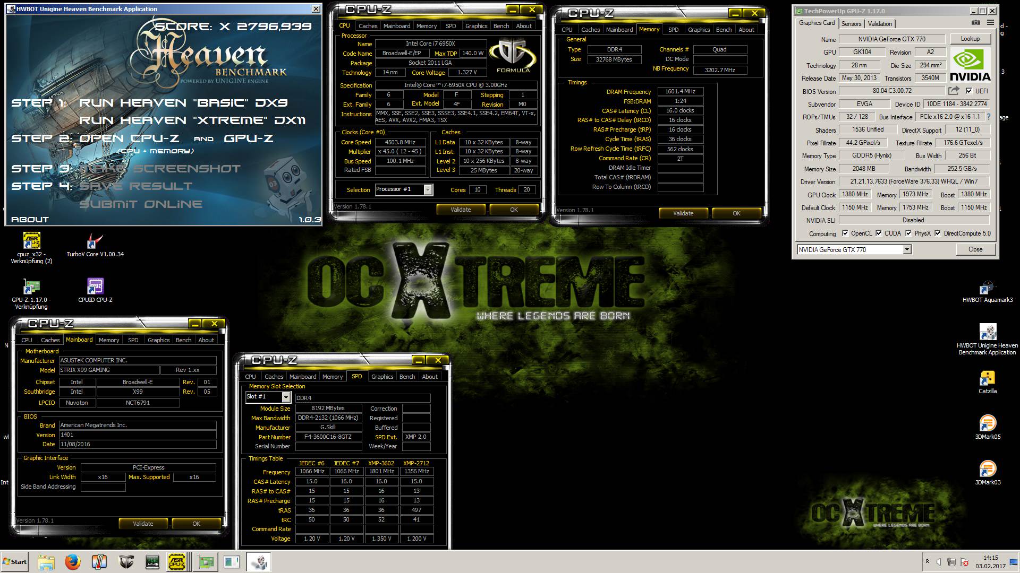Image resolution: width=1020 pixels, height=573 pixels.
Task: Open GPU-Z hamburger menu icon
Action: coord(990,23)
